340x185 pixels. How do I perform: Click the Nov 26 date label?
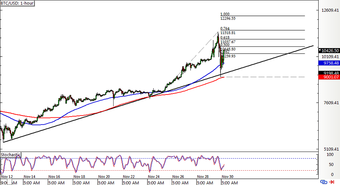(x=178, y=177)
